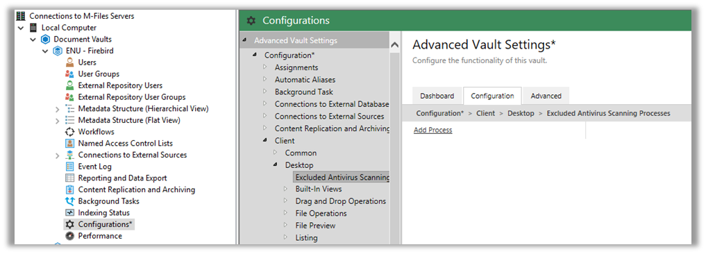Click the External Repository User Groups icon

coord(70,97)
